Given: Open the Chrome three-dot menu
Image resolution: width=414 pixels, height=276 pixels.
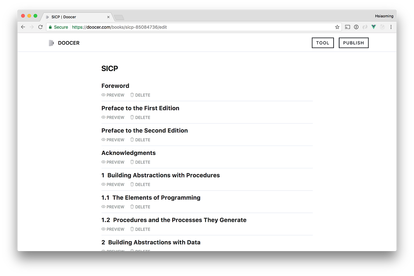Looking at the screenshot, I should 391,27.
